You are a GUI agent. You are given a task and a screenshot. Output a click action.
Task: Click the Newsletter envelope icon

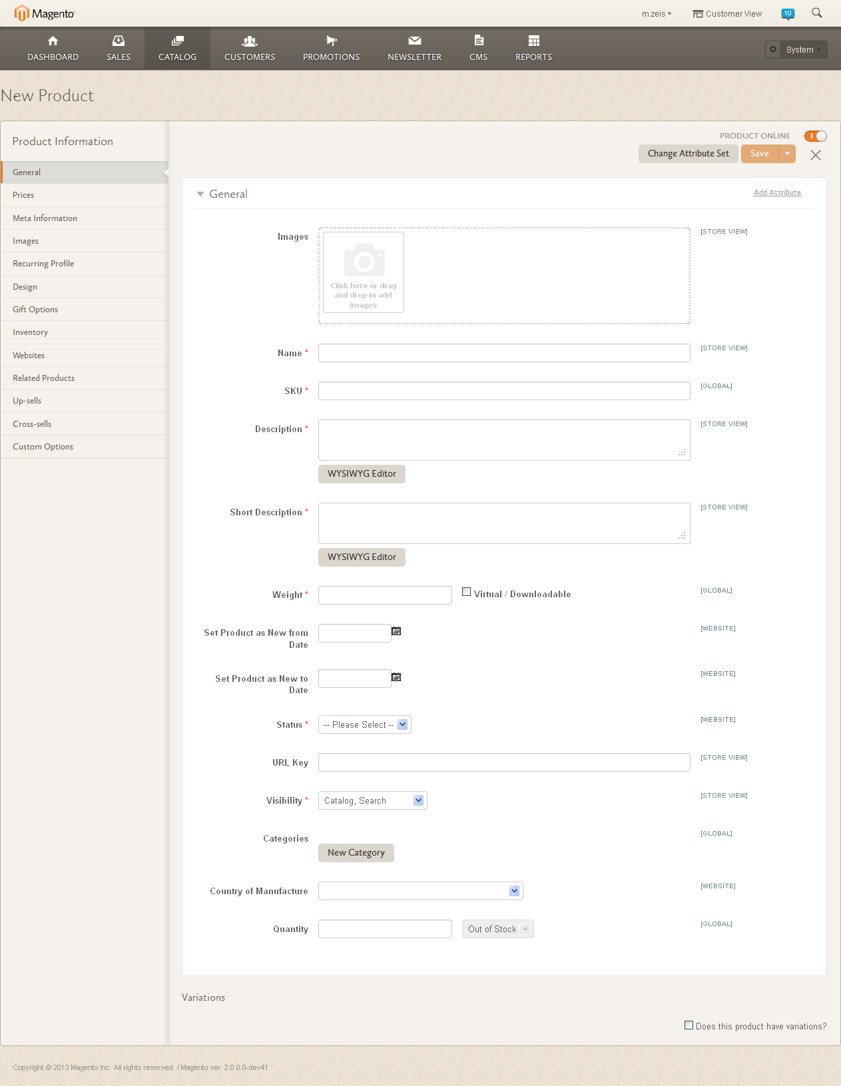415,41
